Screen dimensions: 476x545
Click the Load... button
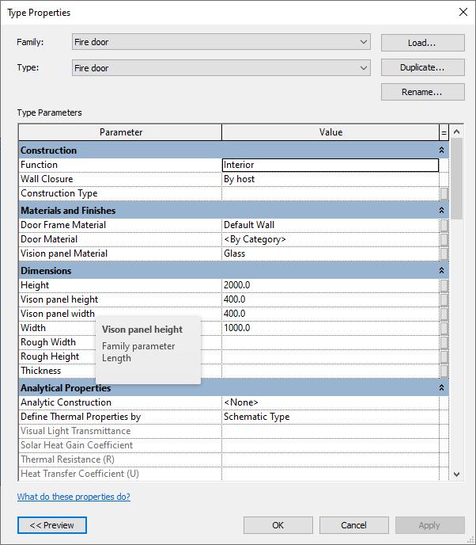(x=422, y=43)
